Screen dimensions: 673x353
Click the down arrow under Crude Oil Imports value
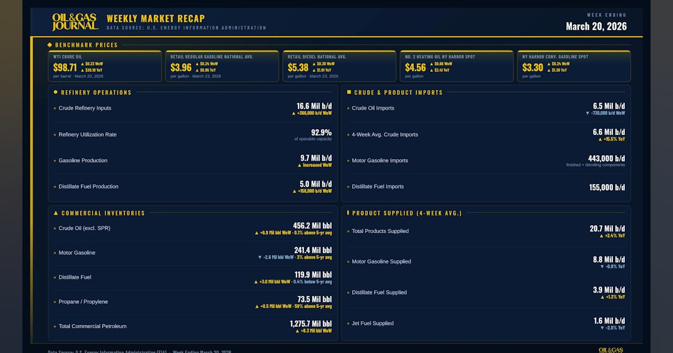click(x=587, y=113)
